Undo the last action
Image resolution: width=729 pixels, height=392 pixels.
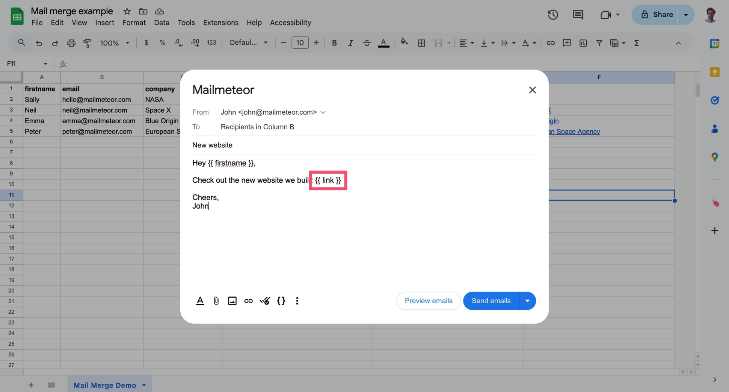tap(39, 43)
